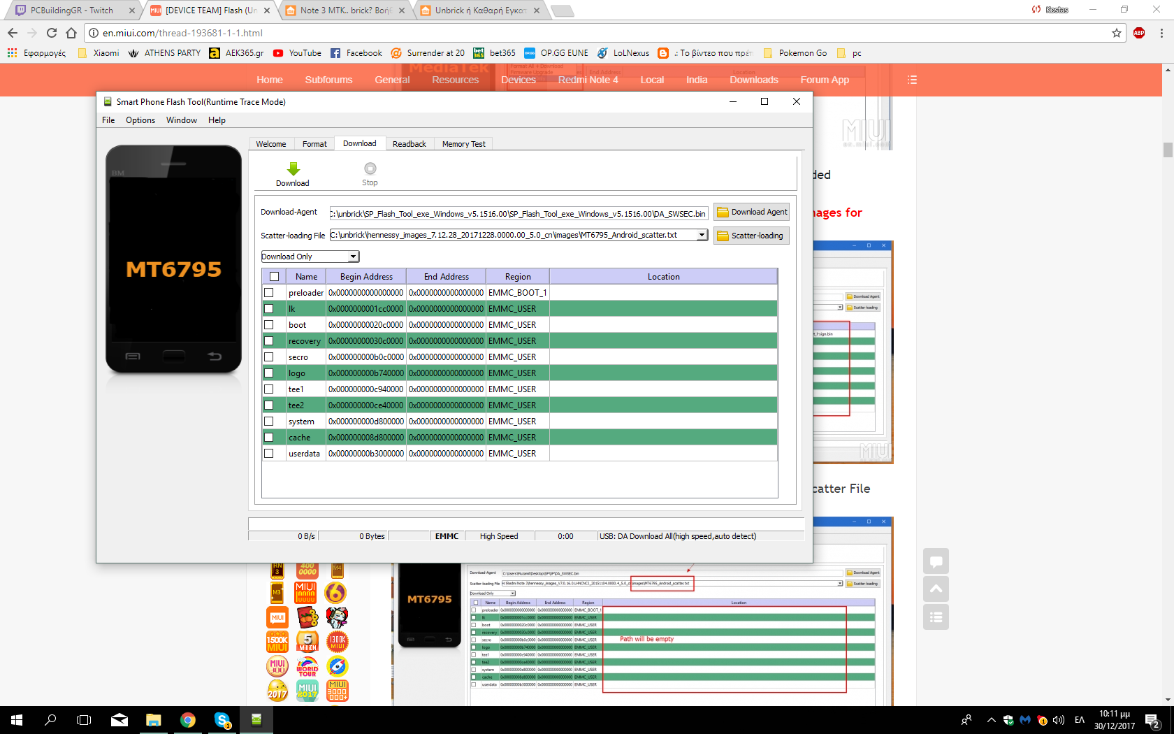Open Skype from the Windows taskbar
The height and width of the screenshot is (734, 1174).
(222, 720)
